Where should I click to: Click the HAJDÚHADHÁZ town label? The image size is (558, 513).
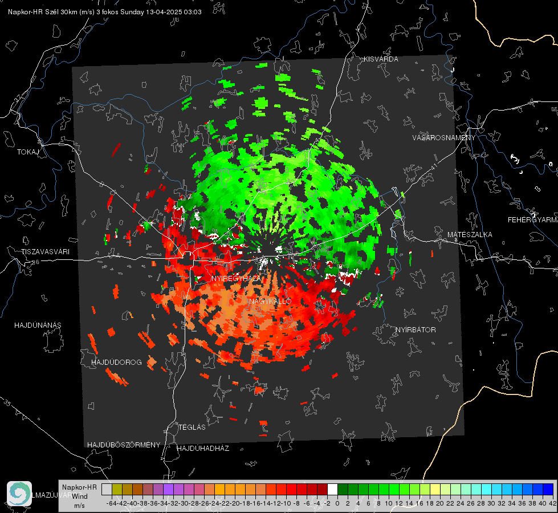point(203,448)
